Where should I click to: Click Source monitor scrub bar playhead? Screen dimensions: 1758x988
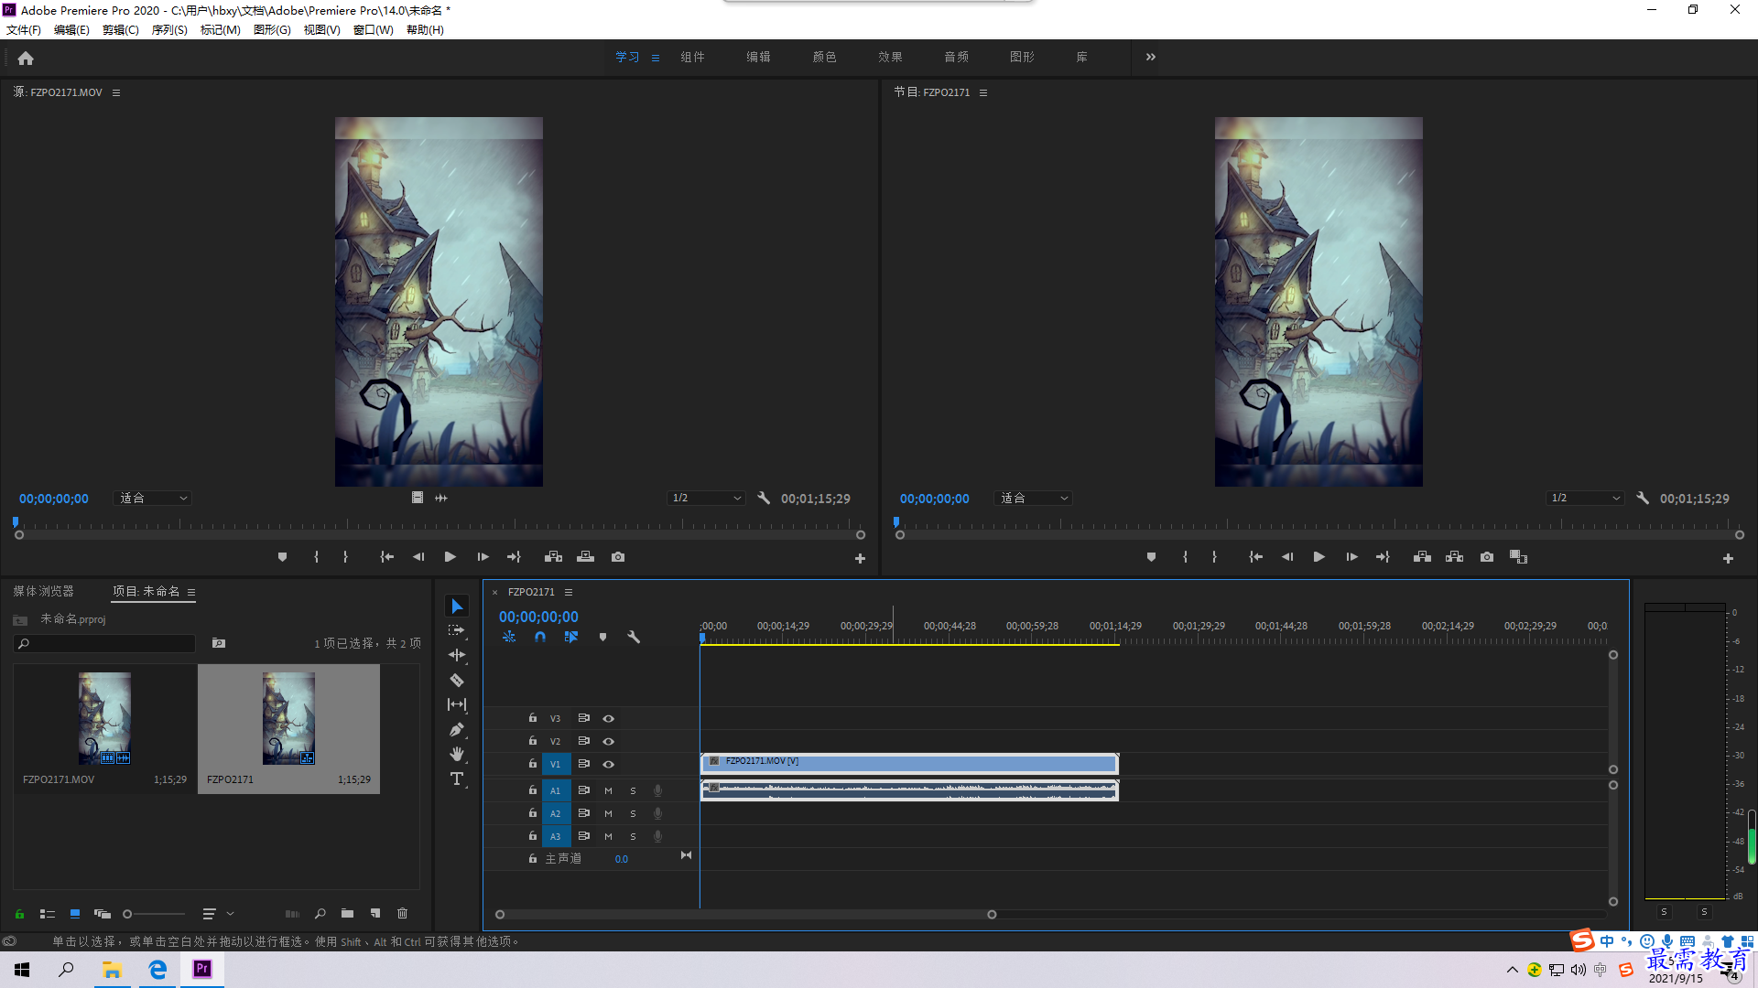[x=16, y=522]
